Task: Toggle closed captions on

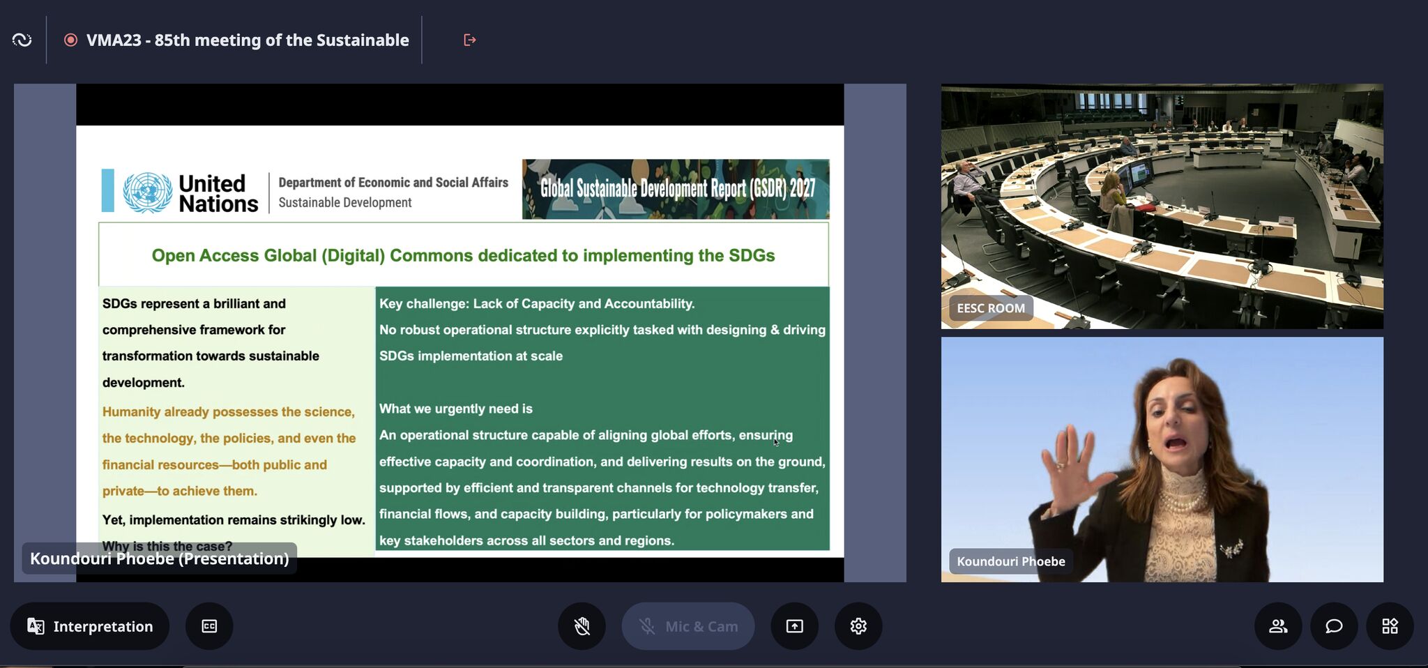Action: 209,626
